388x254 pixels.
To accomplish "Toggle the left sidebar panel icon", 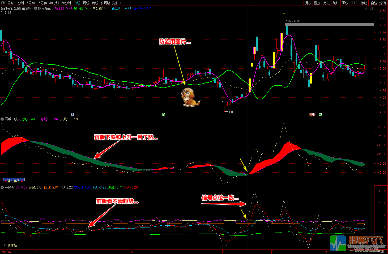I will pyautogui.click(x=3, y=3).
